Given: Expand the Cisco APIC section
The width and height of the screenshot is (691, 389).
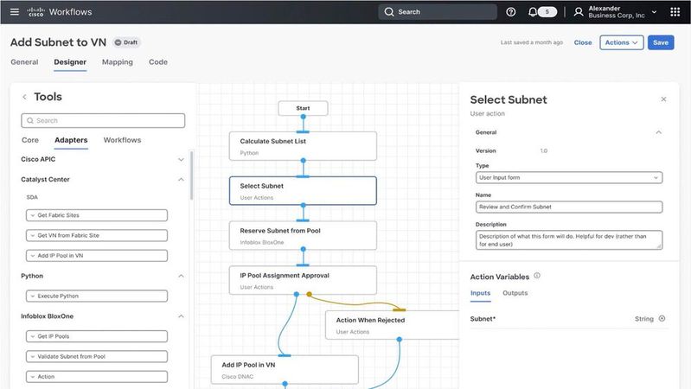Looking at the screenshot, I should coord(181,159).
